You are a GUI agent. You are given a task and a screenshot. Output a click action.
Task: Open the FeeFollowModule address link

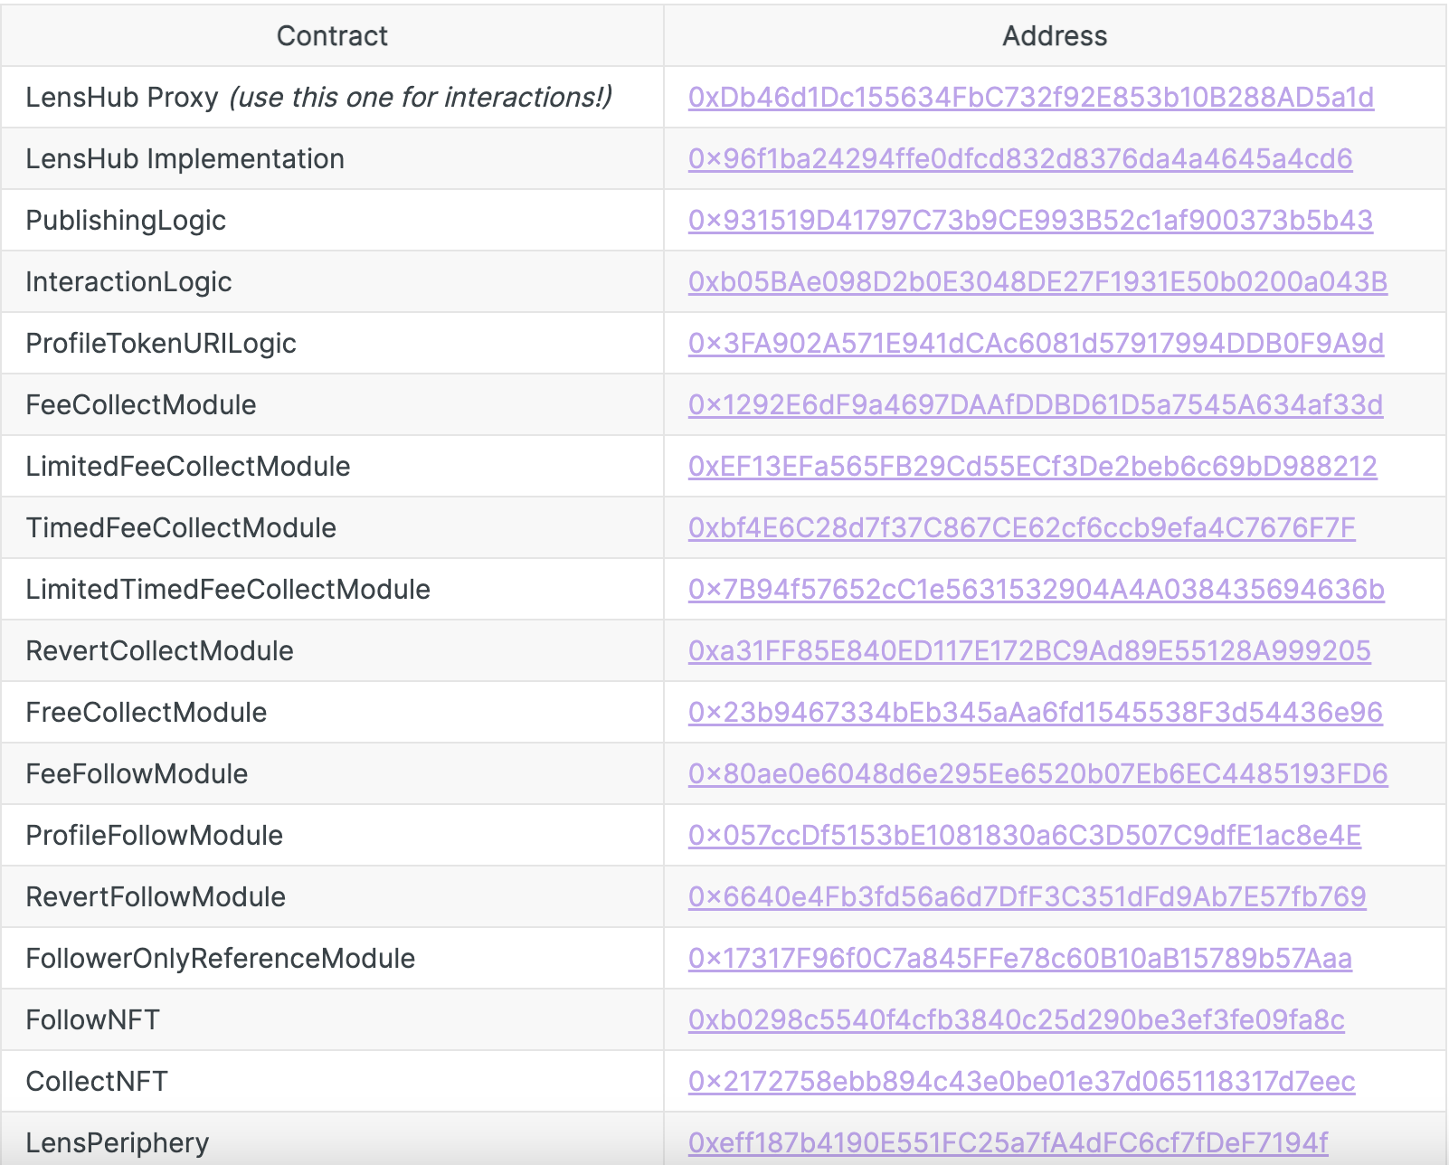[1037, 774]
